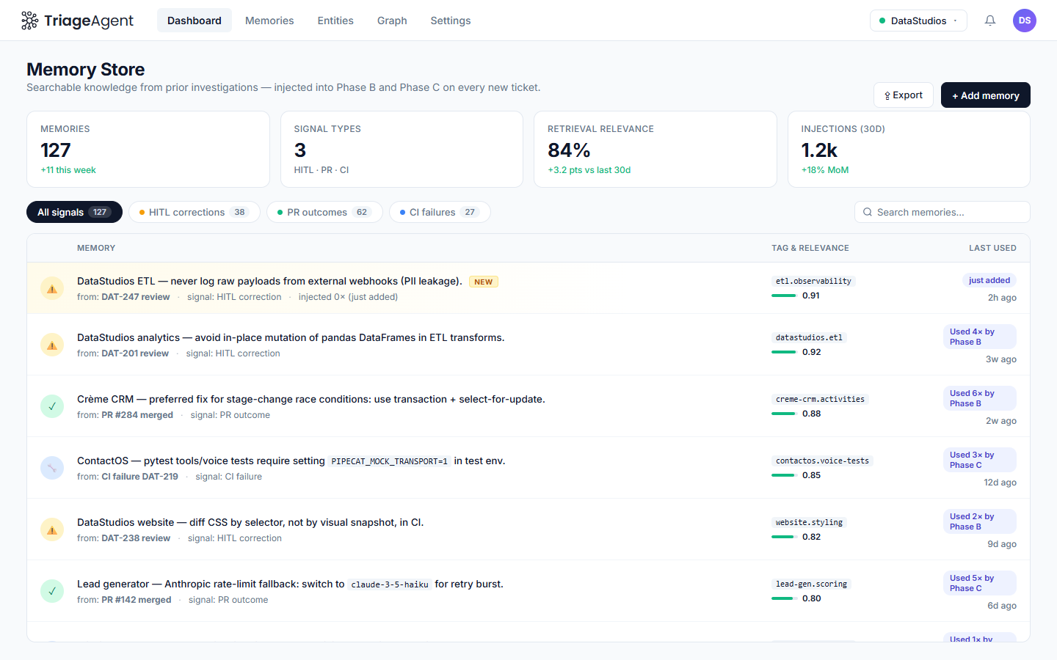The width and height of the screenshot is (1057, 660).
Task: Open the DAT-201 review source link
Action: [x=135, y=353]
